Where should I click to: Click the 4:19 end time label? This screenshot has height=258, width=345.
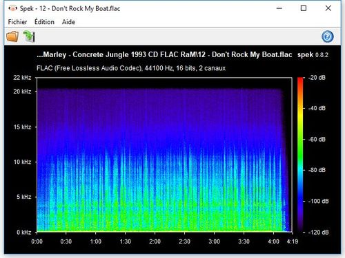[x=293, y=241]
